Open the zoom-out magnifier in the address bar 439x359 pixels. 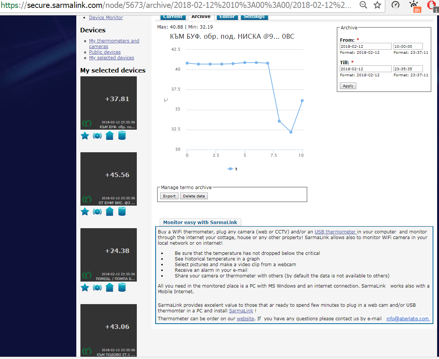tap(363, 5)
